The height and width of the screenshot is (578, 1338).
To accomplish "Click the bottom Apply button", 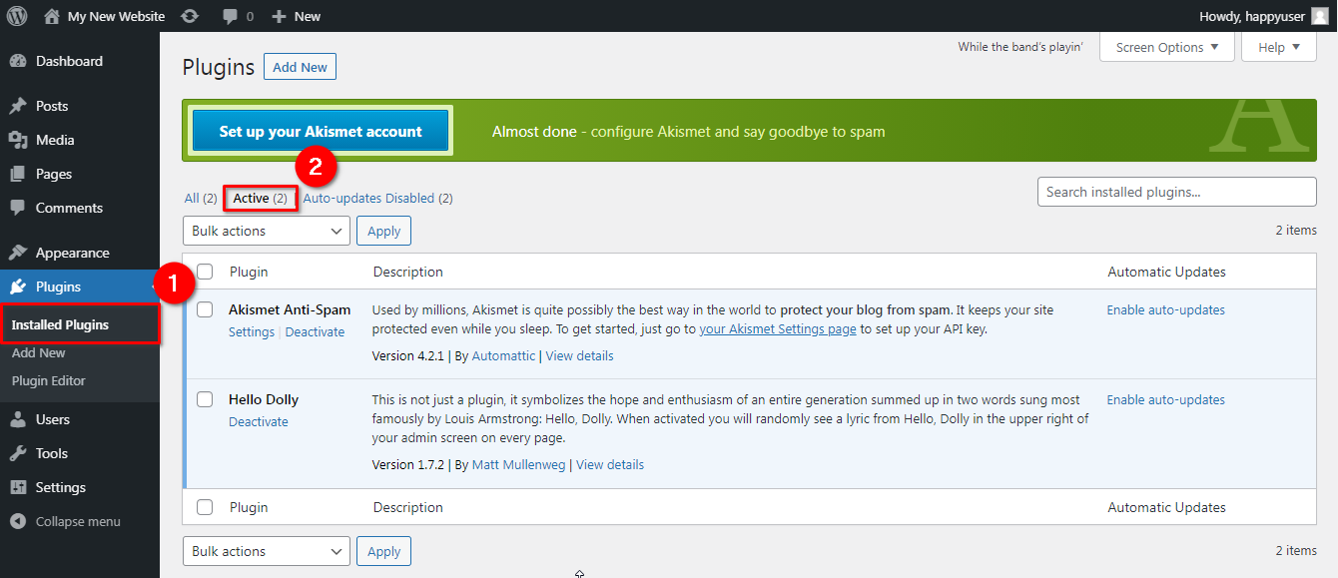I will point(383,551).
